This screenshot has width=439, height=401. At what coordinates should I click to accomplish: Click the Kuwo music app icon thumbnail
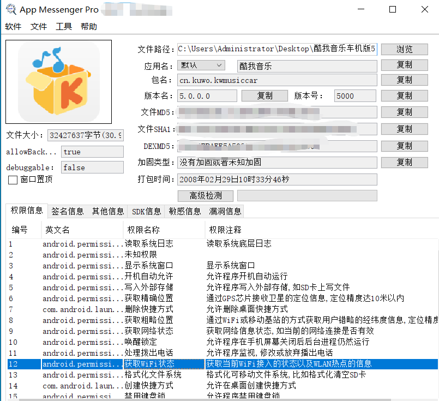coord(59,82)
